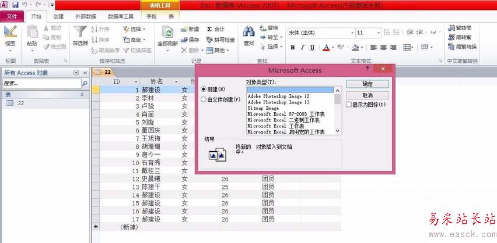This screenshot has width=497, height=243.
Task: Select Microsoft Excel 97-2003 工作表 entry
Action: click(286, 114)
